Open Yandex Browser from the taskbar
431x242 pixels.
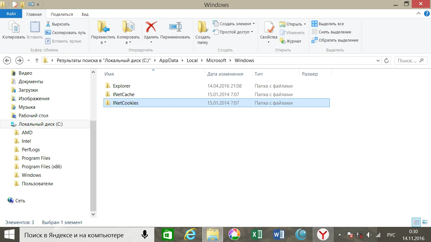(x=323, y=235)
